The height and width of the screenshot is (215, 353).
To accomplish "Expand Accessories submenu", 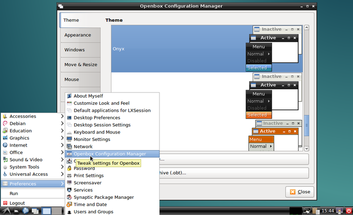I will coord(33,116).
